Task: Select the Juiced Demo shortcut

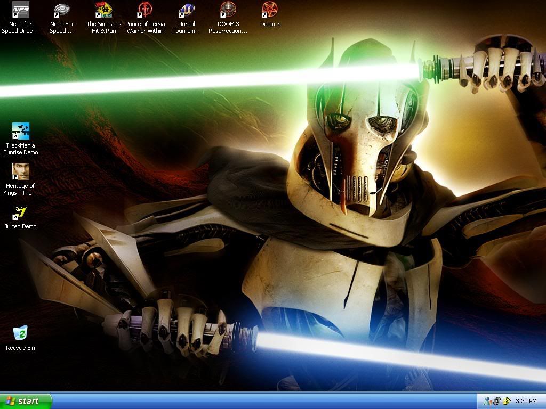Action: pyautogui.click(x=20, y=212)
